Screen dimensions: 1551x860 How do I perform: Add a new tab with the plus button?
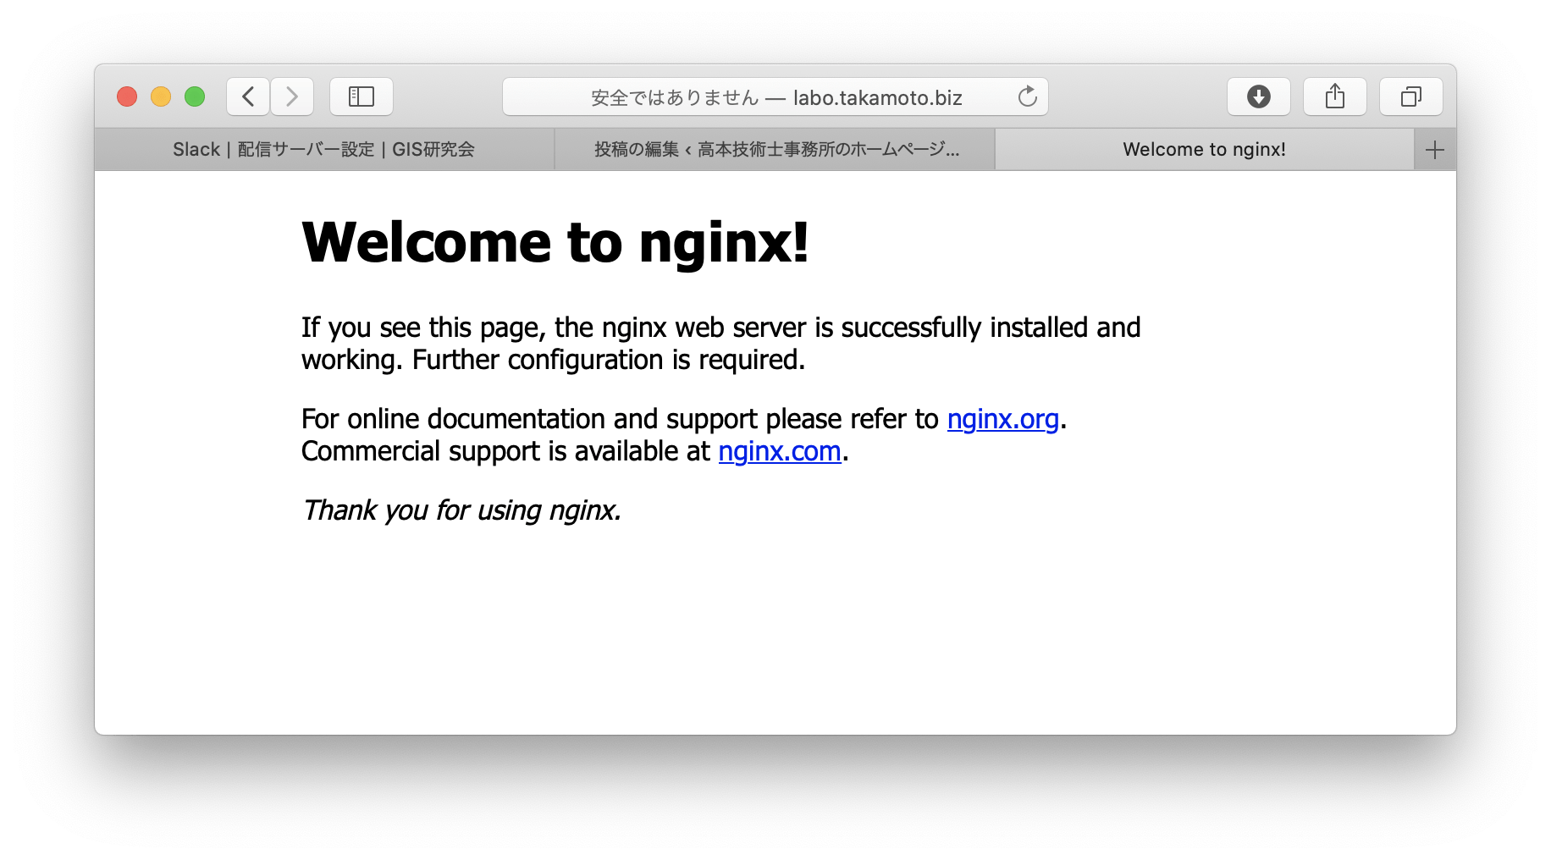coord(1435,150)
